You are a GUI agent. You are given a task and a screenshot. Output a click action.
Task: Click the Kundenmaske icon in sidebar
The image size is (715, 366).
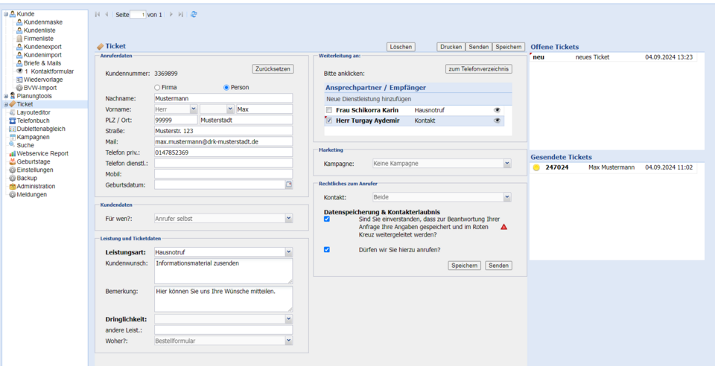pos(19,22)
